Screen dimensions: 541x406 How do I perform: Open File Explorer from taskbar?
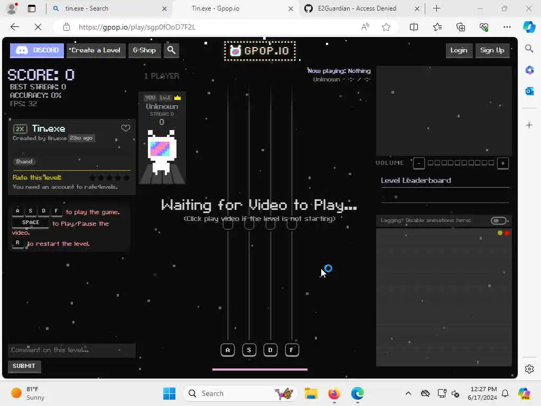point(311,393)
